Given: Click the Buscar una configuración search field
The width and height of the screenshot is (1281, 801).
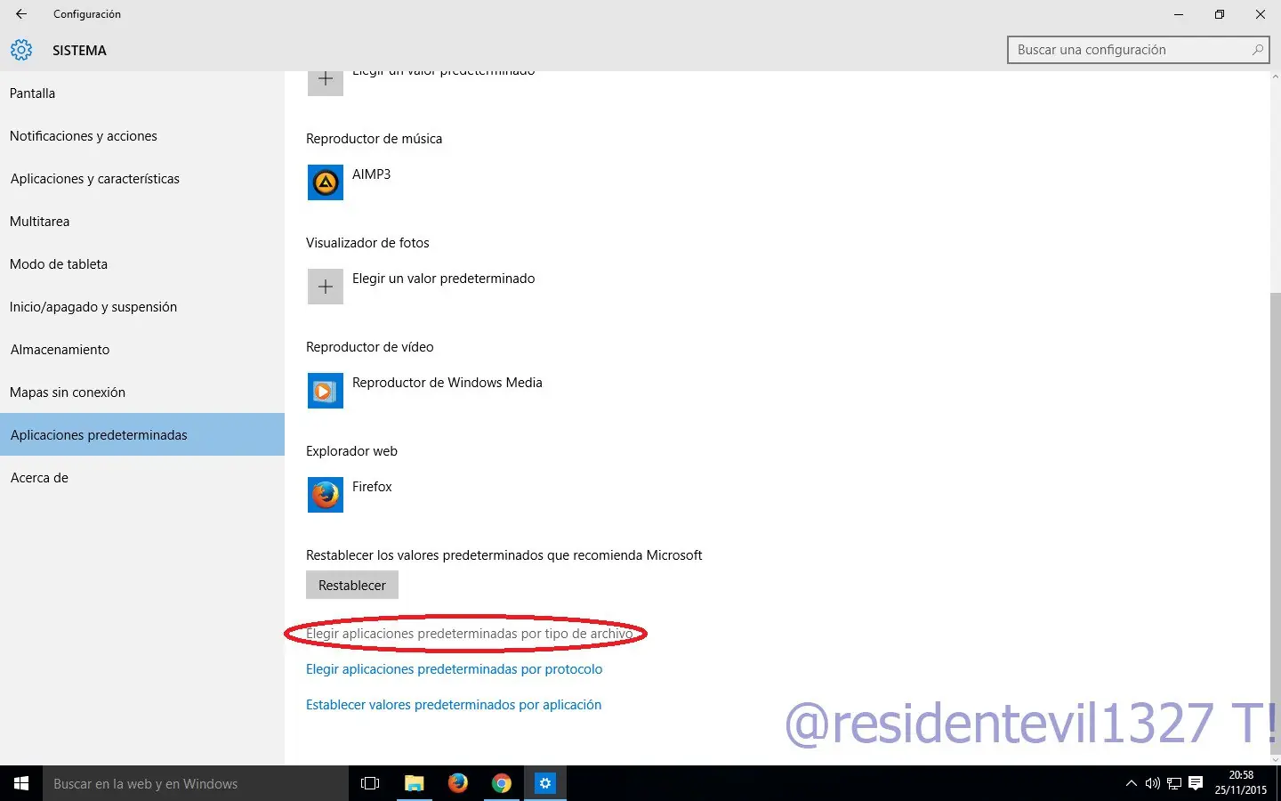Looking at the screenshot, I should coord(1139,50).
